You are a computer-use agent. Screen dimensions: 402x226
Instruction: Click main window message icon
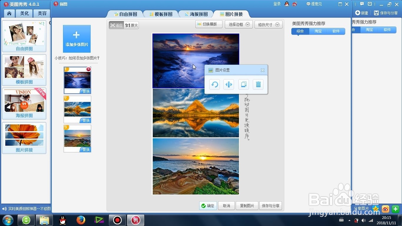pyautogui.click(x=362, y=4)
